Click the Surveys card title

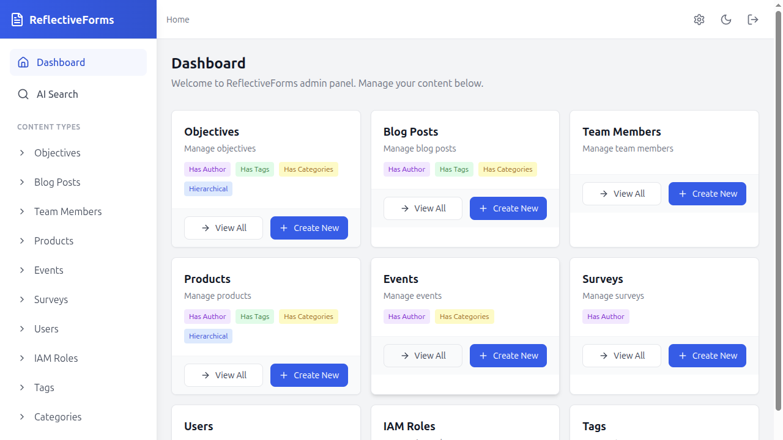coord(603,279)
